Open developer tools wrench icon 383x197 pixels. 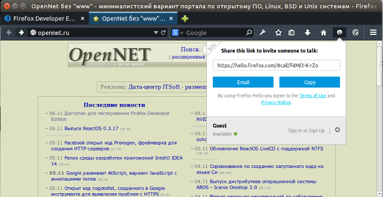pos(262,32)
